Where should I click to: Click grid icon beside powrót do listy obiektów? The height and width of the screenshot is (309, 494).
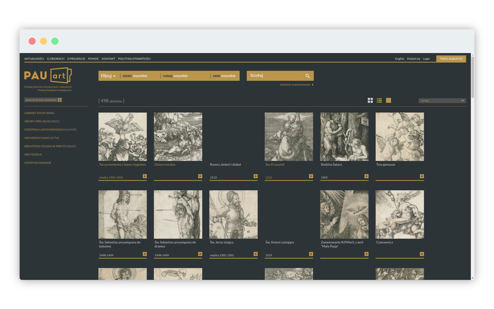[x=60, y=100]
